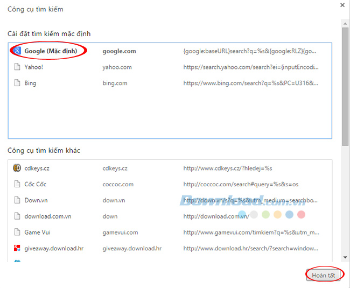Click the www.download.hr/search URL
The height and width of the screenshot is (288, 350).
point(251,249)
